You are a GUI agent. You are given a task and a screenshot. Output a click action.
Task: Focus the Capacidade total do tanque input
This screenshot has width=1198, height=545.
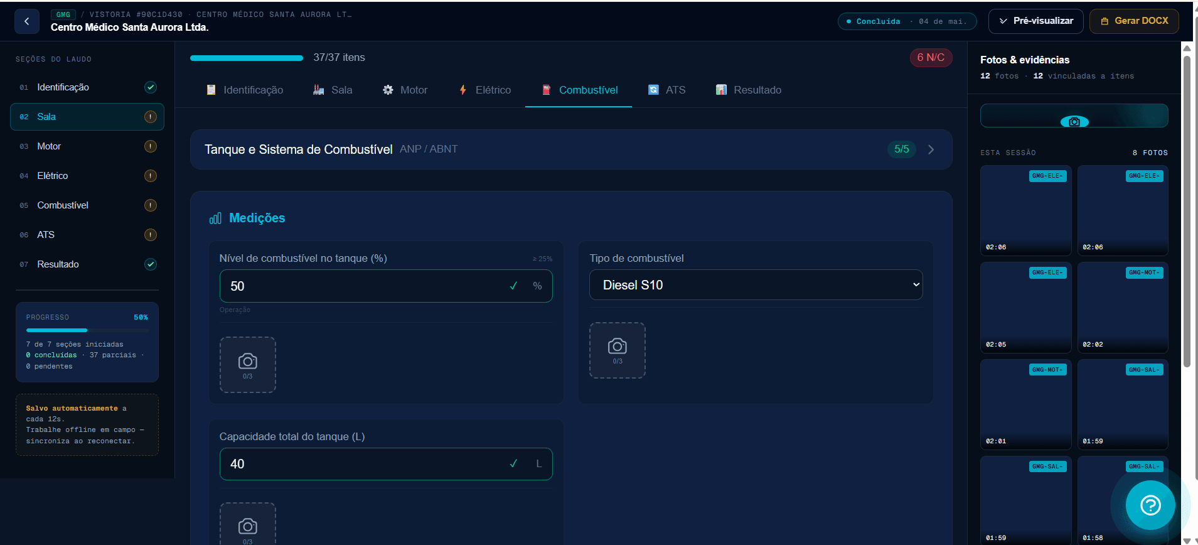(x=386, y=464)
